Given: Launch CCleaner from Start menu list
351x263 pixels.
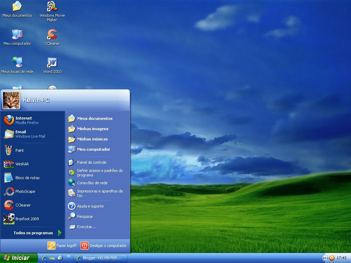Looking at the screenshot, I should click(x=33, y=205).
